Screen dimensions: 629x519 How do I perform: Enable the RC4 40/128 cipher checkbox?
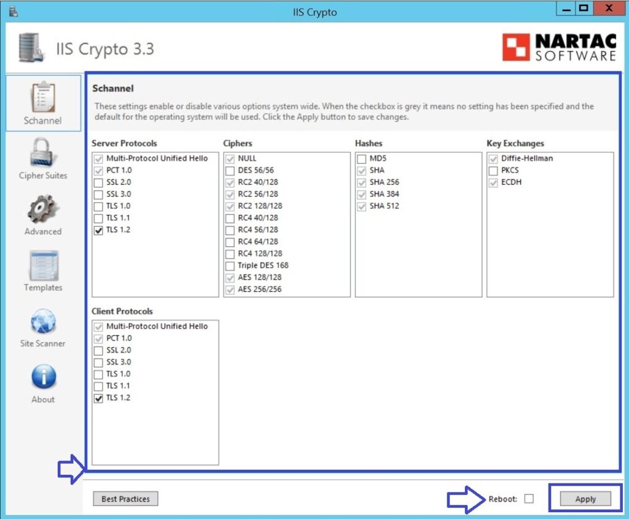tap(230, 218)
